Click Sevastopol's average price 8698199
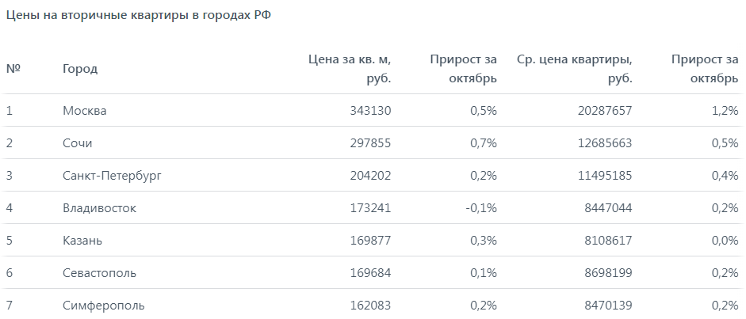This screenshot has width=746, height=319. [609, 273]
